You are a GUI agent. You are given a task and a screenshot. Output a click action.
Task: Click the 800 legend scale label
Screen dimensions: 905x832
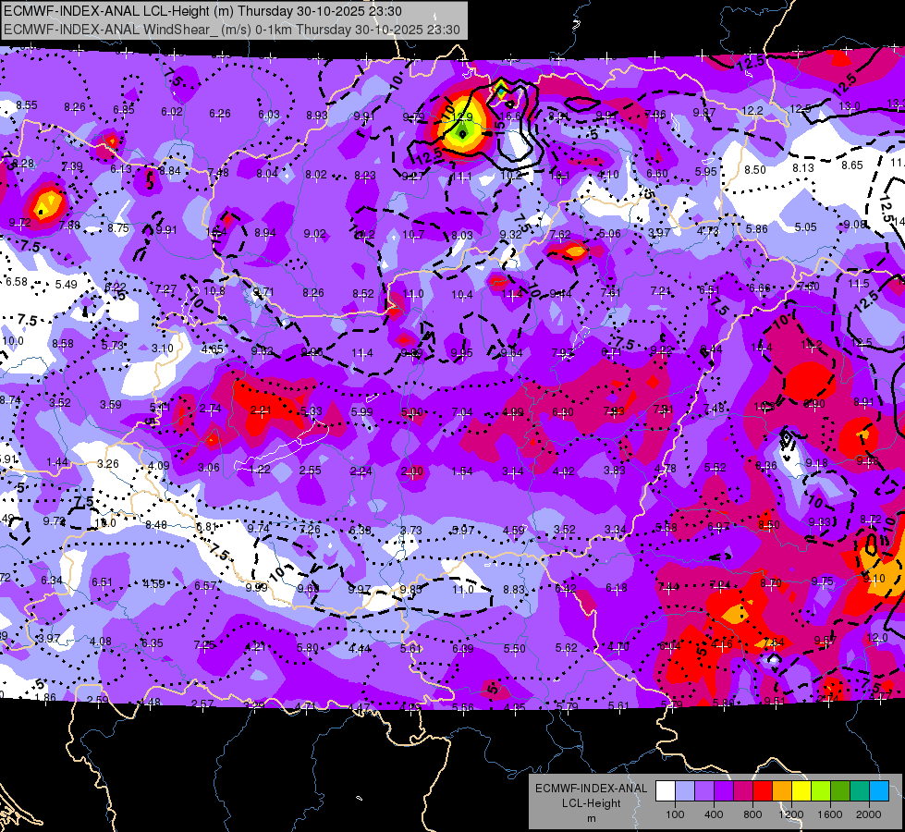tap(752, 814)
